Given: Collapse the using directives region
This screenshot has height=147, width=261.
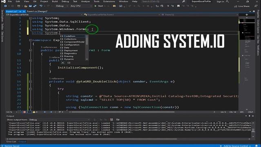Looking at the screenshot, I should tap(31, 18).
